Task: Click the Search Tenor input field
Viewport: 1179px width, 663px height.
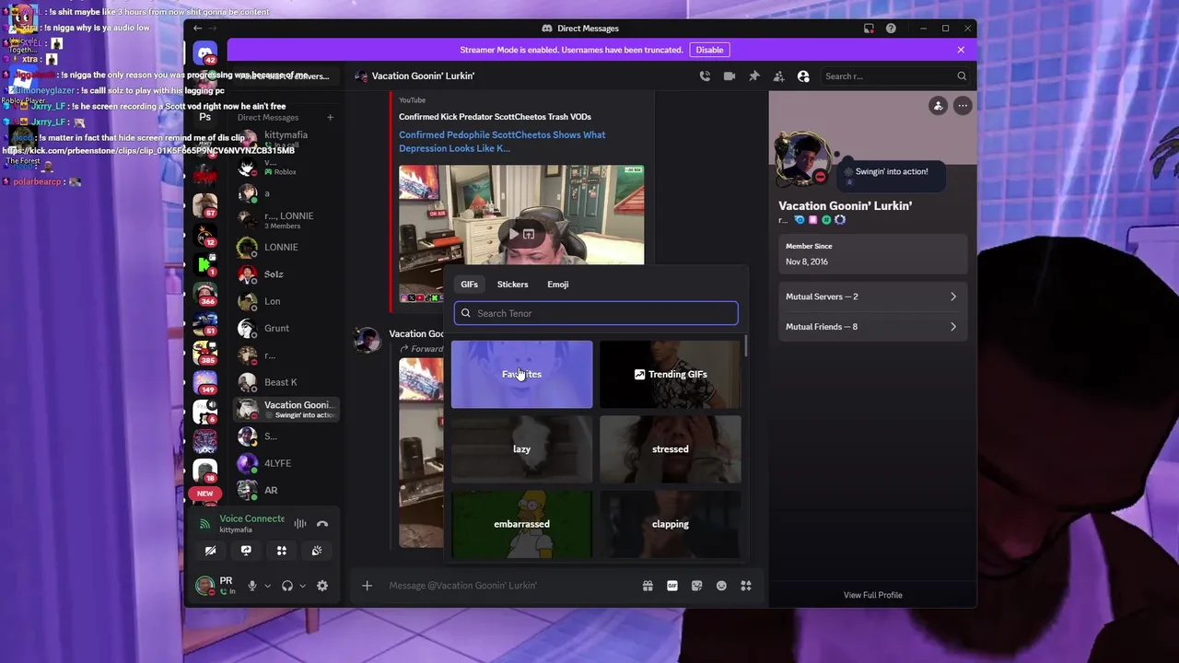Action: click(x=596, y=313)
